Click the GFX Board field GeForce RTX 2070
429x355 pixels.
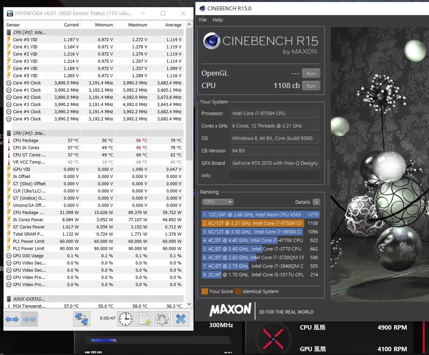pos(275,163)
